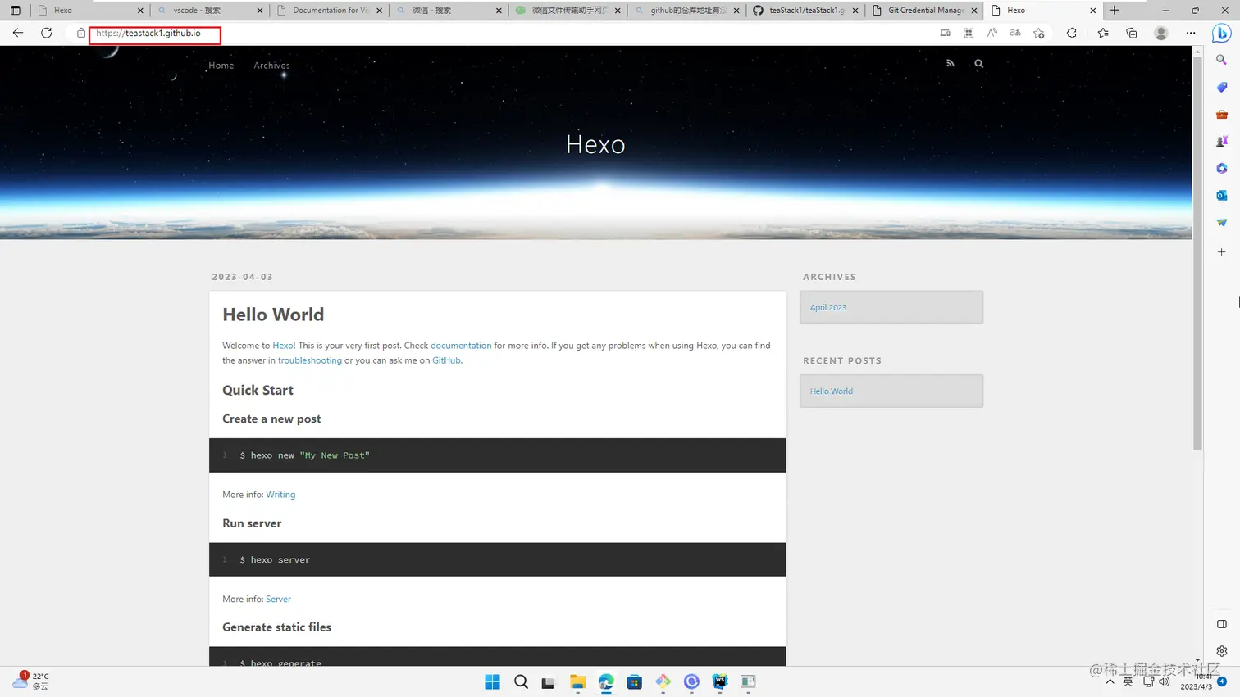
Task: Open sidebar Games chess icon
Action: click(x=1222, y=142)
